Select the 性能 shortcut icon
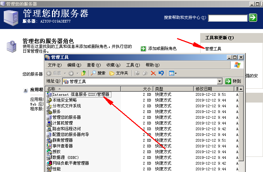The width and height of the screenshot is (263, 172). click(49, 169)
